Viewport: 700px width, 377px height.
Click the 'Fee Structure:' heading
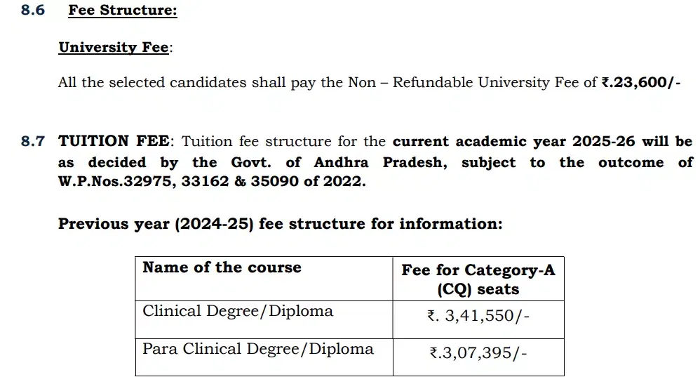pos(123,11)
